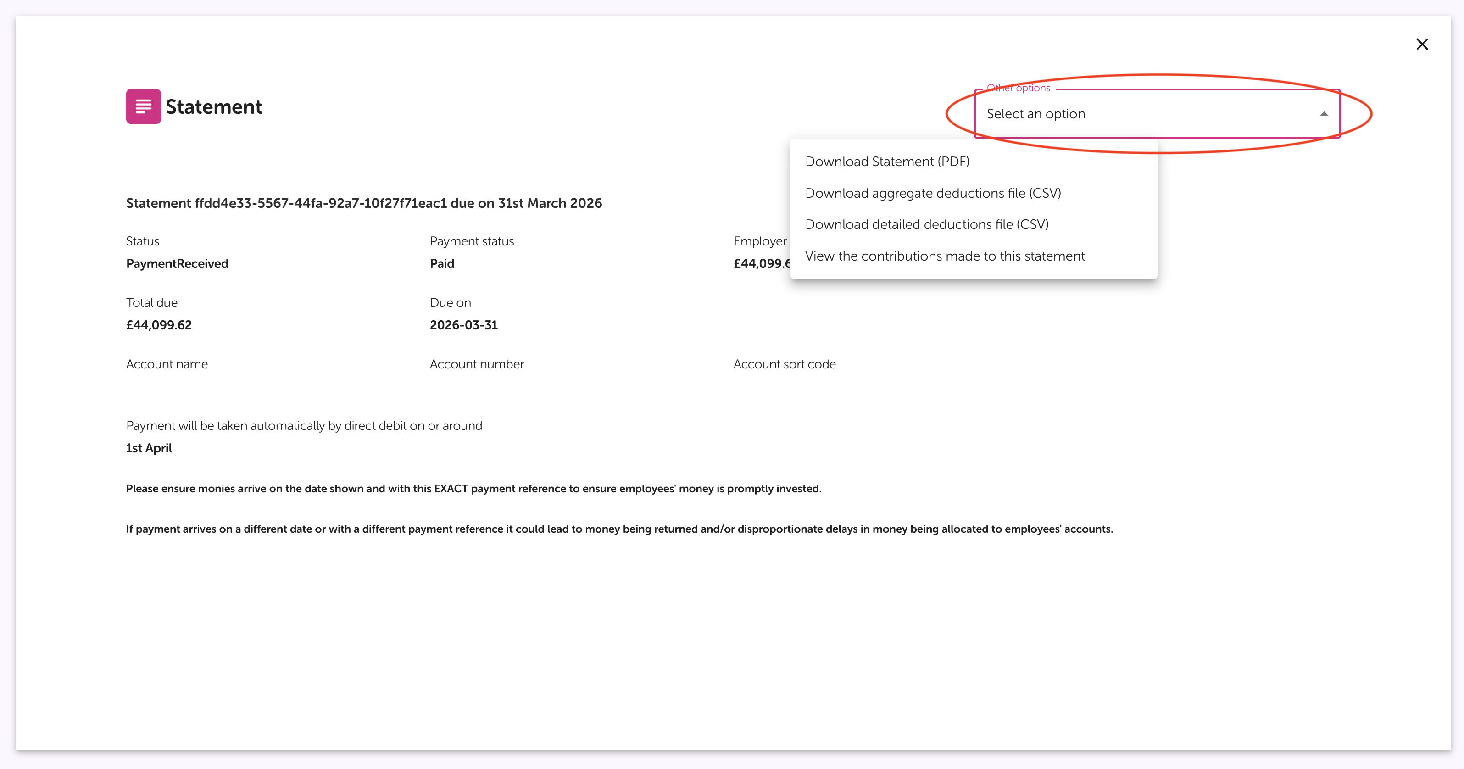Image resolution: width=1464 pixels, height=769 pixels.
Task: Click the Due on label
Action: 451,303
